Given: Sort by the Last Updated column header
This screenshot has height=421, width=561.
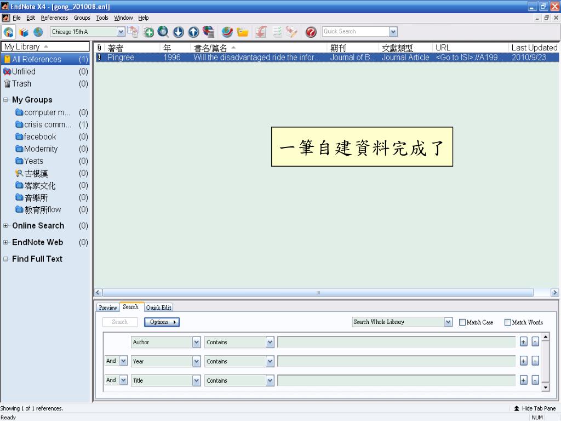Looking at the screenshot, I should 534,48.
